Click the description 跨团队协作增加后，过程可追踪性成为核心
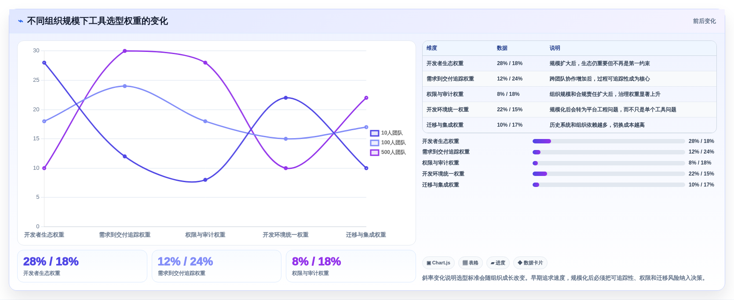Image resolution: width=734 pixels, height=300 pixels. 600,79
